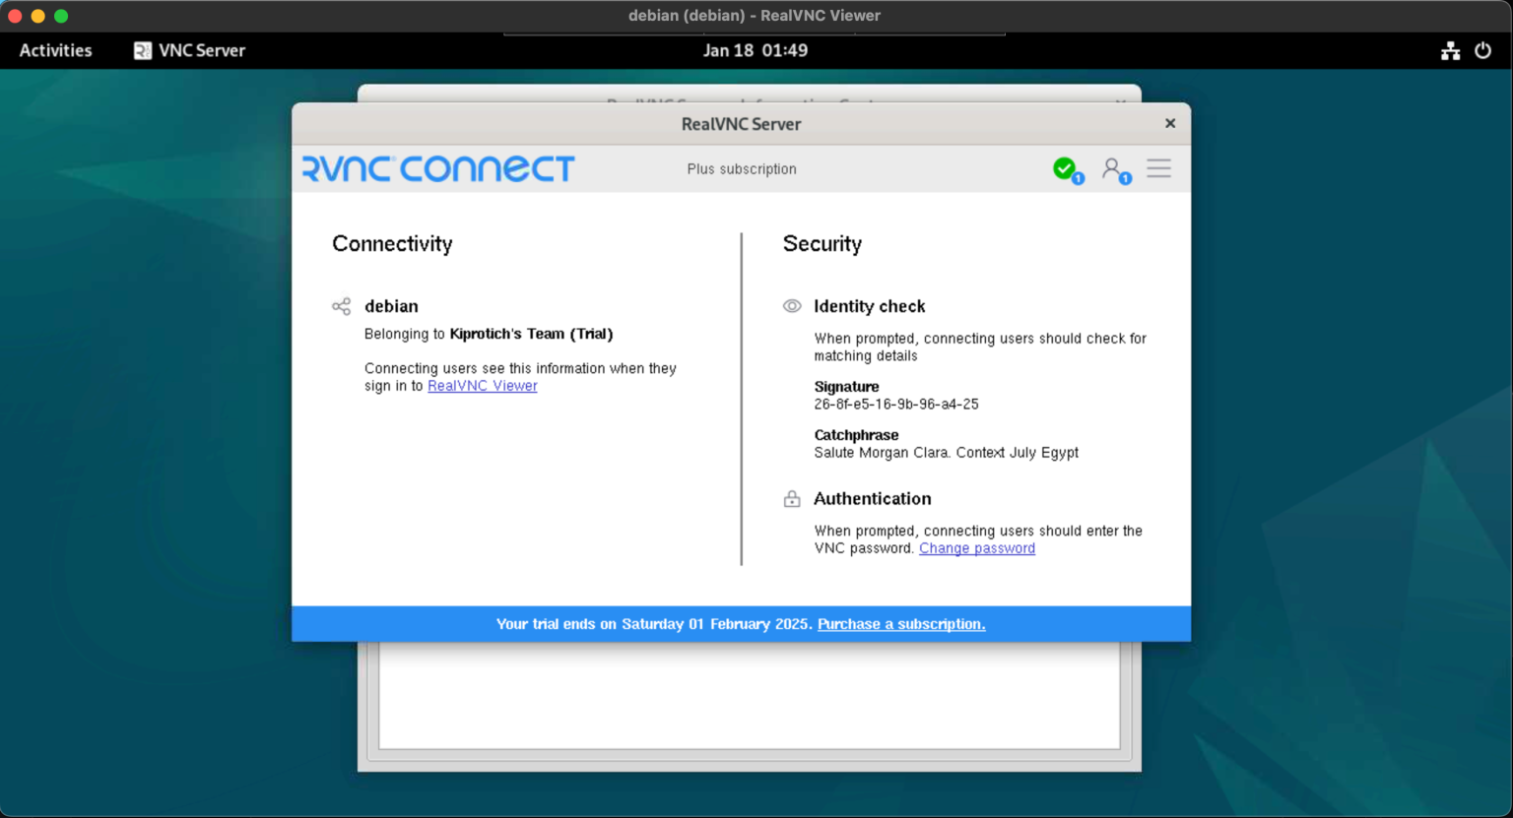
Task: Click the Change password link
Action: point(976,548)
